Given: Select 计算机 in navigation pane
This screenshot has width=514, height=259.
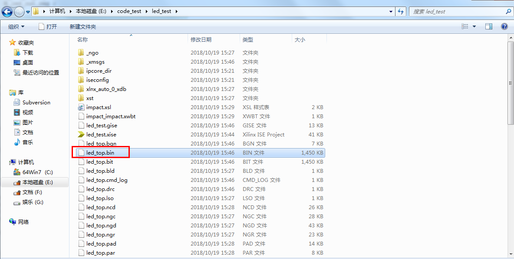Looking at the screenshot, I should pos(26,162).
